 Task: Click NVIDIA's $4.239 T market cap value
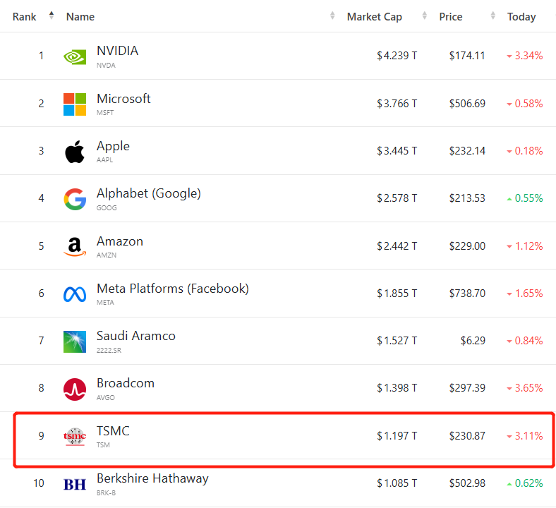(x=397, y=56)
